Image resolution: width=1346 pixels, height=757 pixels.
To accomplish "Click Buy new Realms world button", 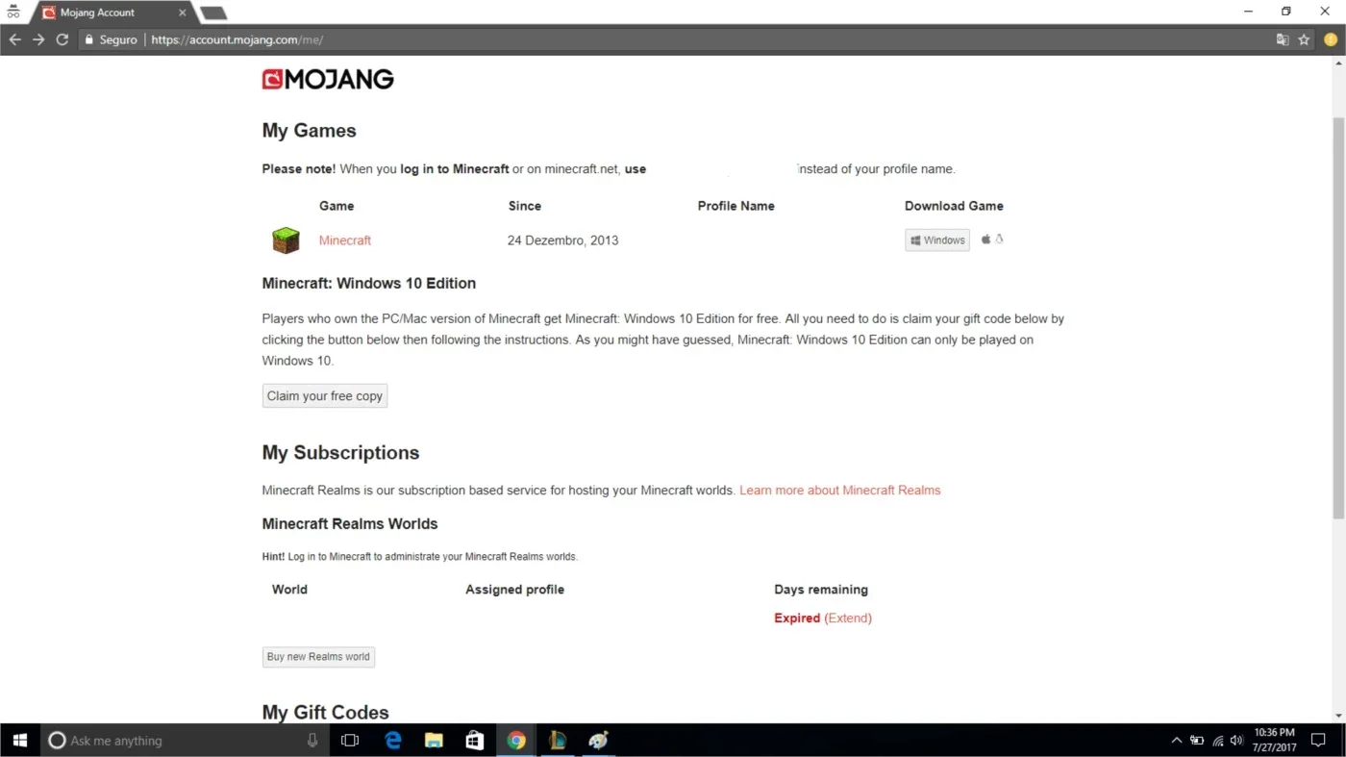I will pyautogui.click(x=318, y=657).
